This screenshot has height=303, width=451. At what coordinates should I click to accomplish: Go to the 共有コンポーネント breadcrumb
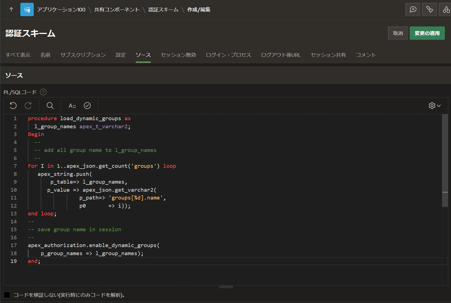pos(117,10)
